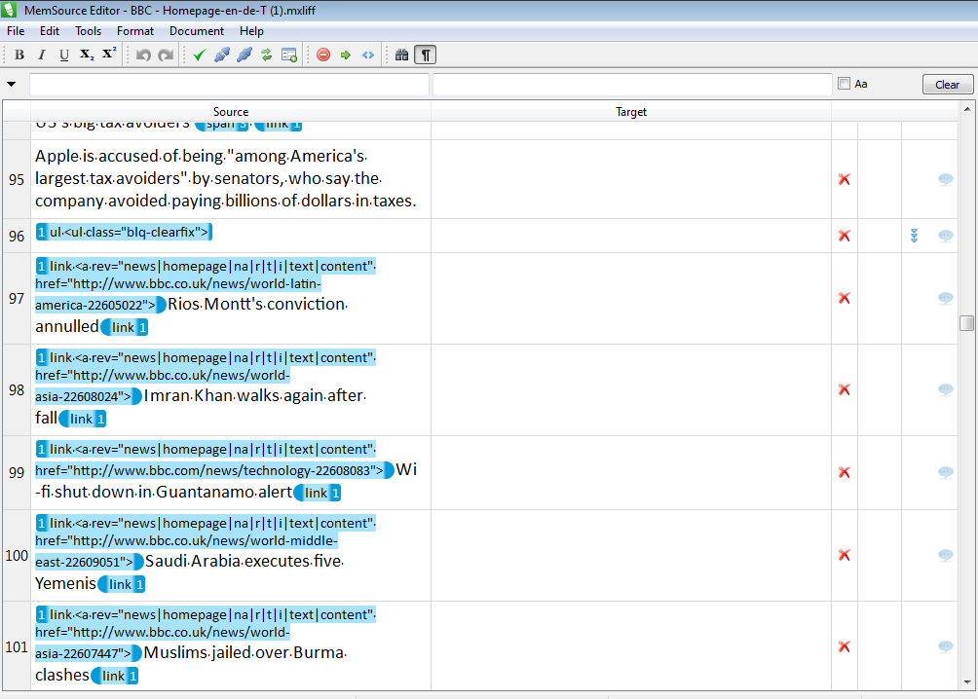
Task: Click the closing link tag after 'Yemenis'
Action: tap(122, 584)
